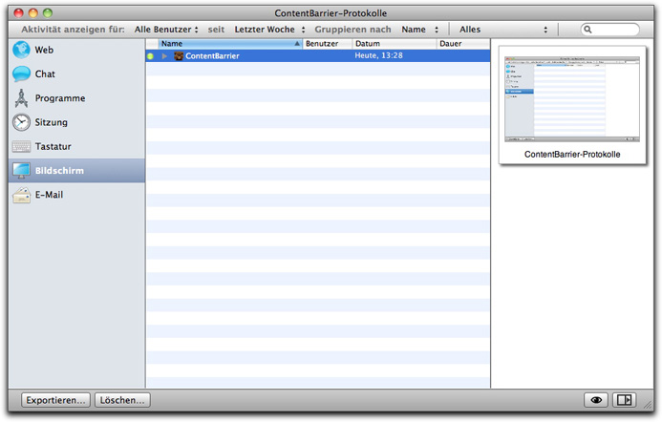Select Chat in the sidebar
This screenshot has width=662, height=422.
click(76, 74)
